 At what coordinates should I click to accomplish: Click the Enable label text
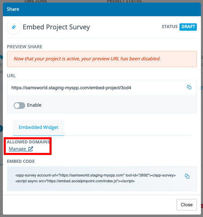click(x=34, y=105)
